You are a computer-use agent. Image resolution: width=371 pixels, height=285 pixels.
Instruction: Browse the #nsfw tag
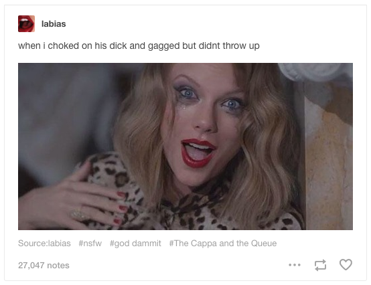pos(90,243)
